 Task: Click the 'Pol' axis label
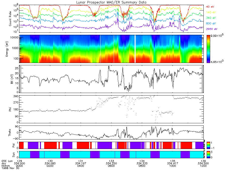pos(14,145)
